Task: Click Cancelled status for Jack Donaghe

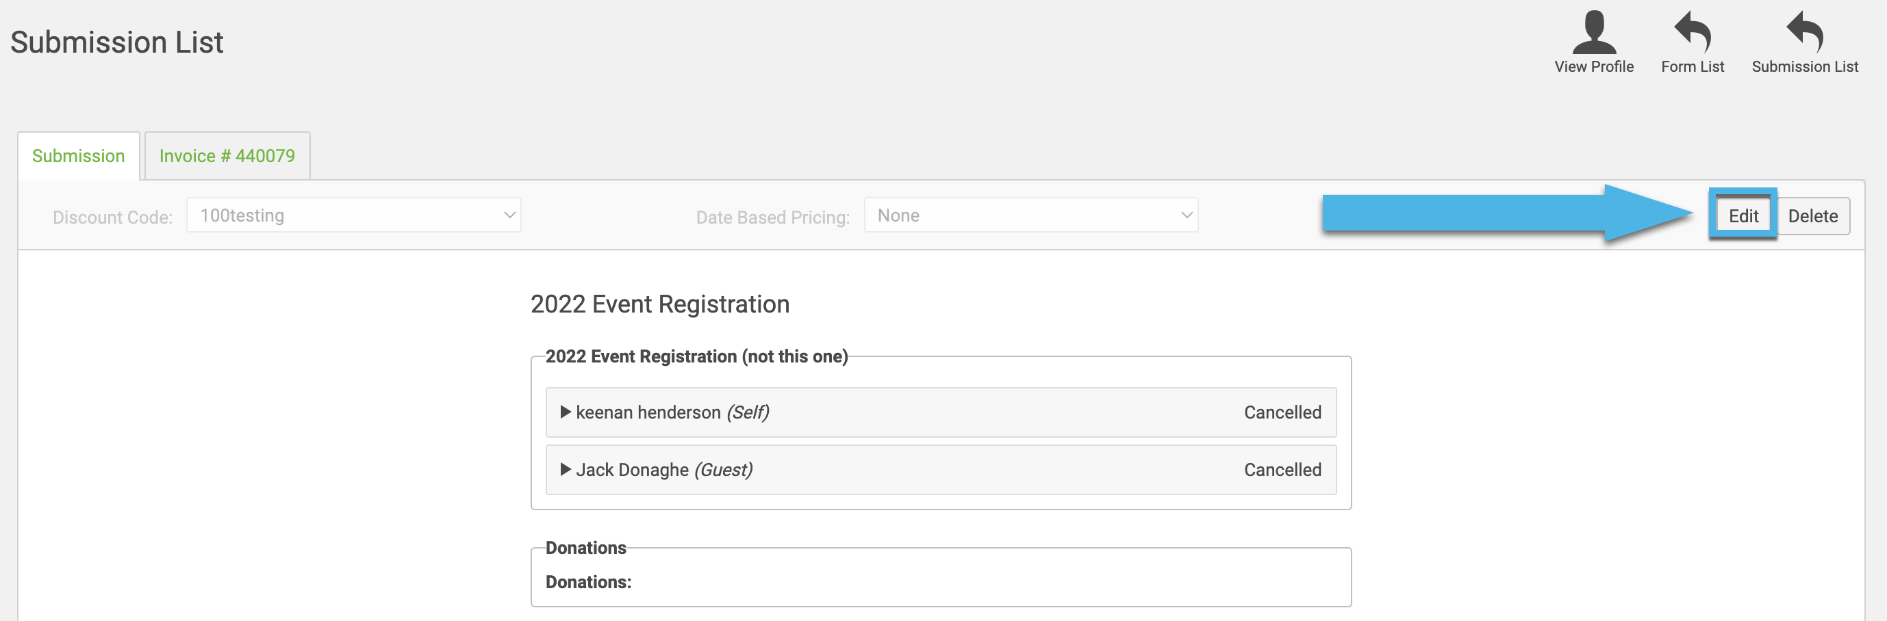Action: coord(1282,470)
